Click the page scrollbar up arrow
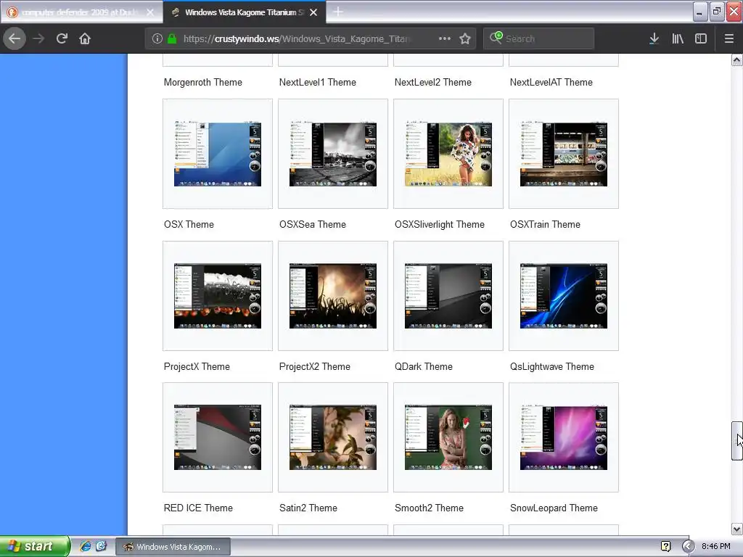Image resolution: width=743 pixels, height=557 pixels. tap(736, 59)
